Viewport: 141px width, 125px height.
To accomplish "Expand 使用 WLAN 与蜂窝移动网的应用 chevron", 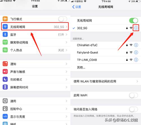I will (137, 81).
